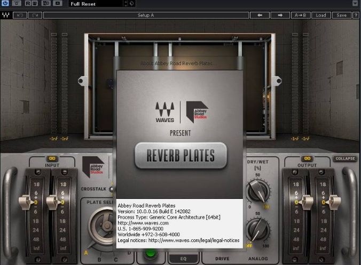Go to previous preset with left arrow

[x=260, y=15]
